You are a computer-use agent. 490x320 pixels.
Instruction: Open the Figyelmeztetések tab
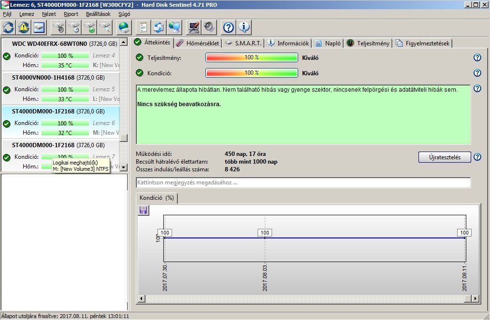422,43
